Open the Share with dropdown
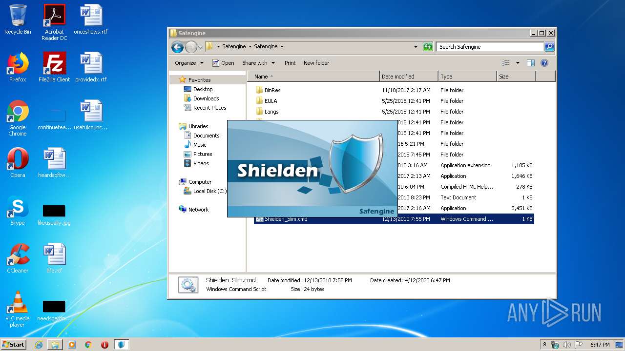This screenshot has width=625, height=351. click(258, 63)
